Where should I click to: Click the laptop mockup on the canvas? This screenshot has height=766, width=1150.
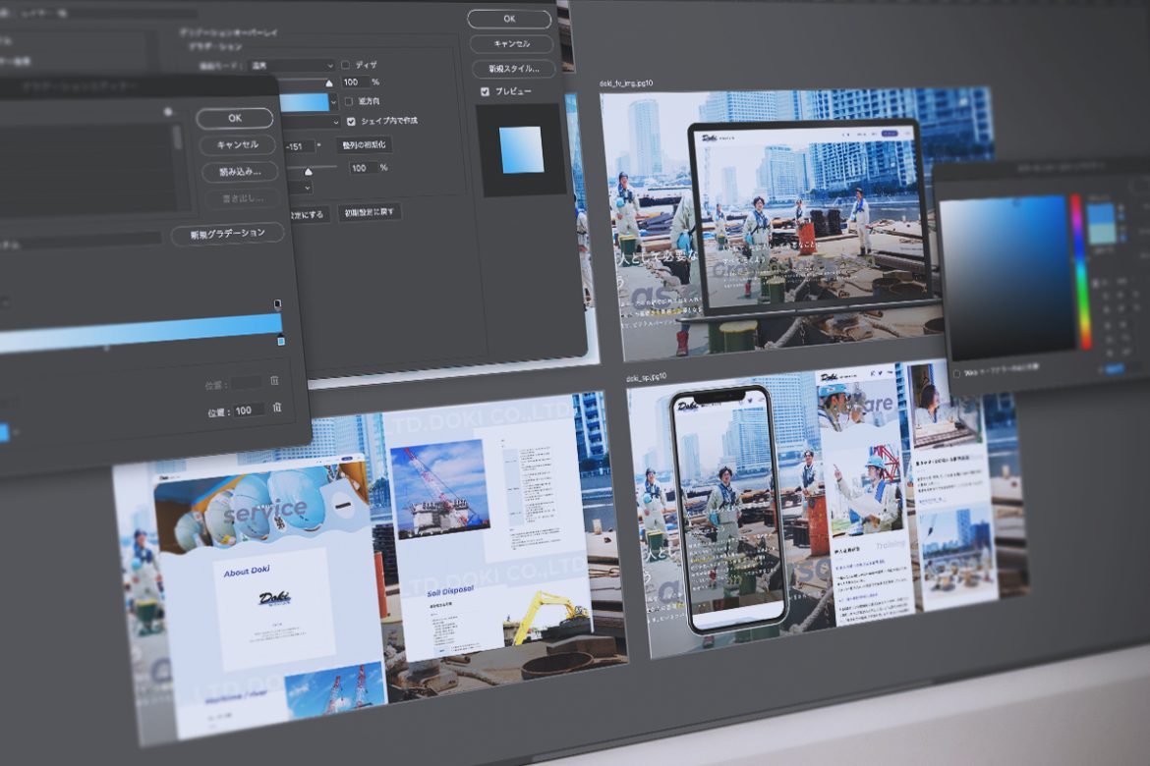(811, 220)
